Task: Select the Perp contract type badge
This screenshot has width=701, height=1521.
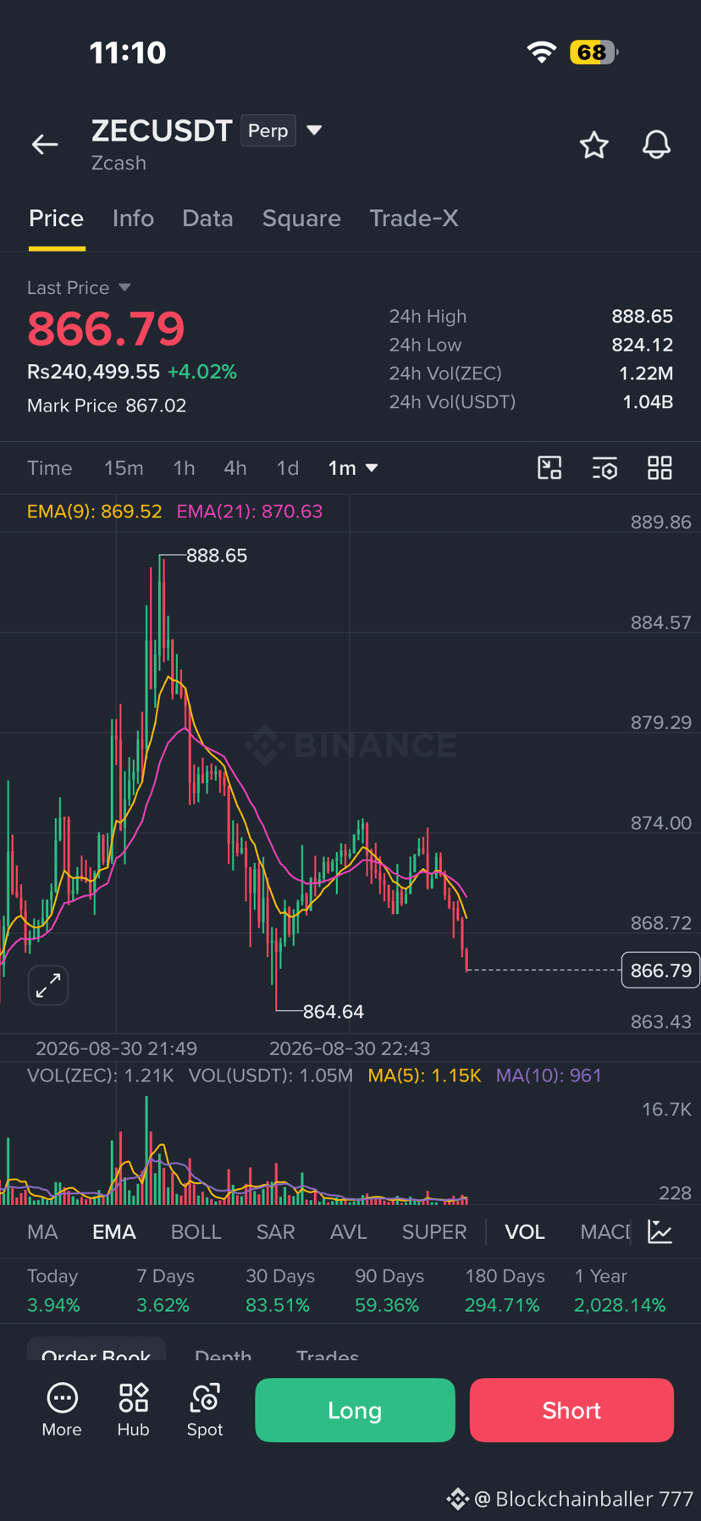Action: point(268,130)
